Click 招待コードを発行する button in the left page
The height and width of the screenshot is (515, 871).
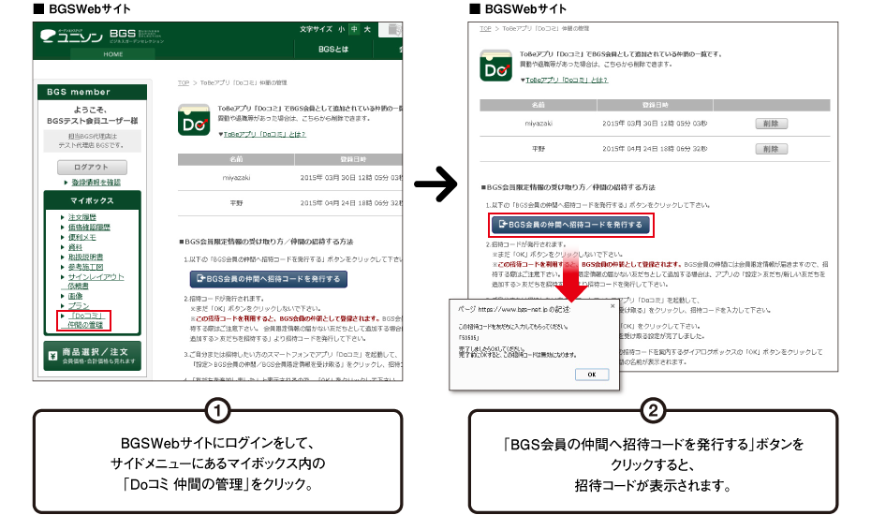point(268,279)
